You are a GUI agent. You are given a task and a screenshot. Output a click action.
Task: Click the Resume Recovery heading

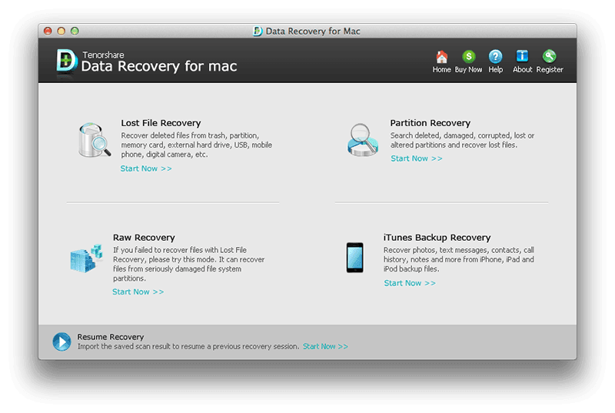111,337
